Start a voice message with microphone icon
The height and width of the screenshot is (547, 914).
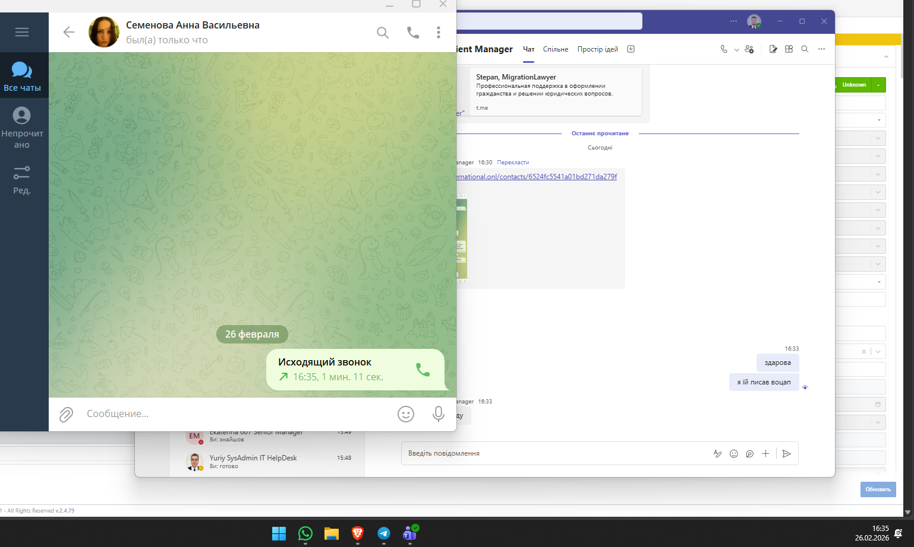tap(439, 414)
